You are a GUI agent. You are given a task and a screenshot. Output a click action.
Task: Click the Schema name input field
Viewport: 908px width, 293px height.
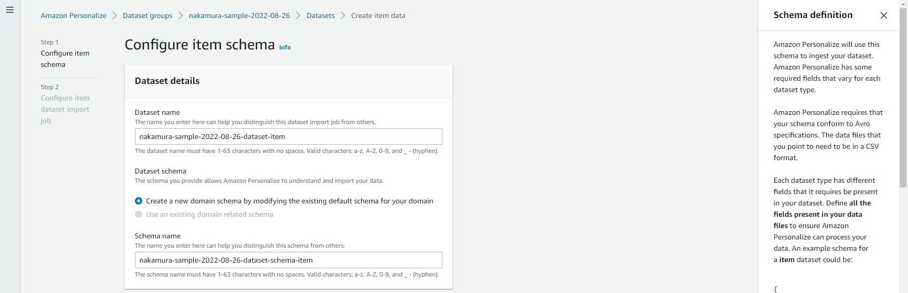(288, 260)
